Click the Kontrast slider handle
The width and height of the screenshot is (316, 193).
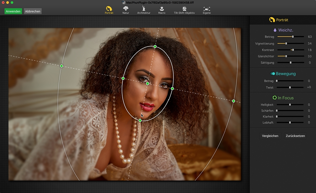[293, 50]
